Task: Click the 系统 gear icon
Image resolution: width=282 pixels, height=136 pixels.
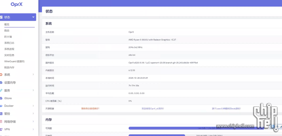Action: coord(1,75)
